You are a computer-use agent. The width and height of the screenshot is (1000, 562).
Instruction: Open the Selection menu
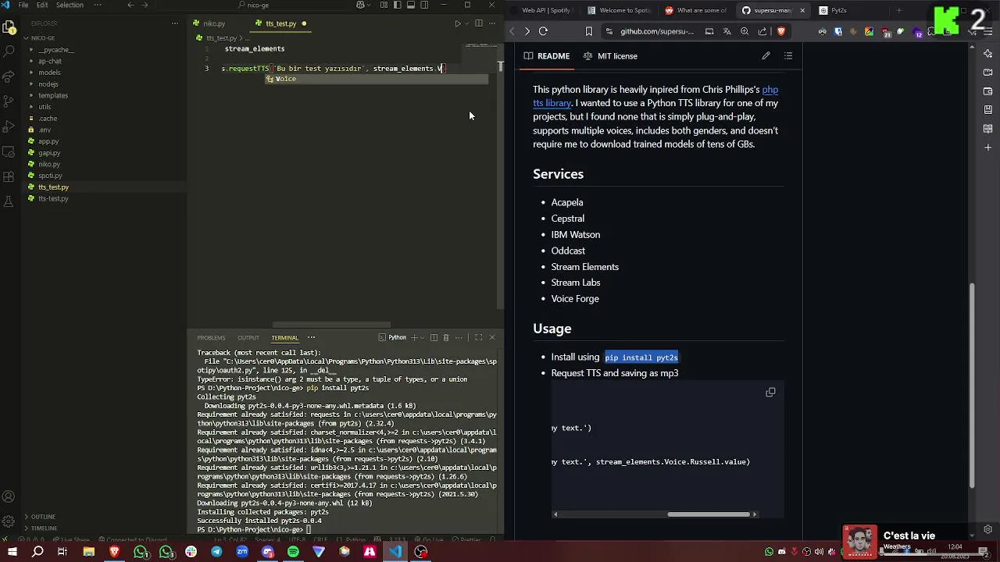pos(70,5)
